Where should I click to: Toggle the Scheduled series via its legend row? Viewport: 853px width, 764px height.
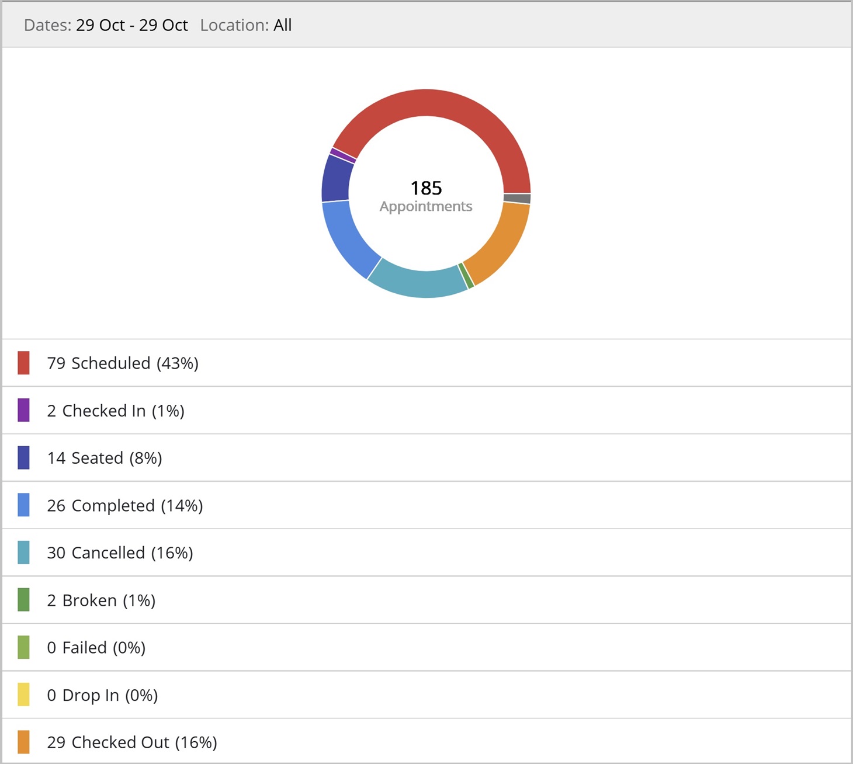(x=123, y=363)
